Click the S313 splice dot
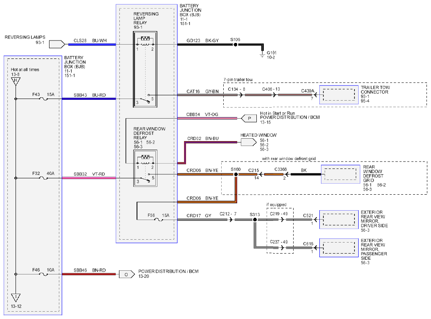 click(255, 220)
